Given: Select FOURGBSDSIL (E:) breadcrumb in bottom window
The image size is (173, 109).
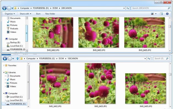Looking at the screenshot, I should [x=47, y=58].
